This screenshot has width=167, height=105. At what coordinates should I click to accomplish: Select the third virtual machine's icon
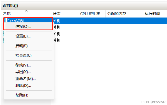tap(3, 34)
